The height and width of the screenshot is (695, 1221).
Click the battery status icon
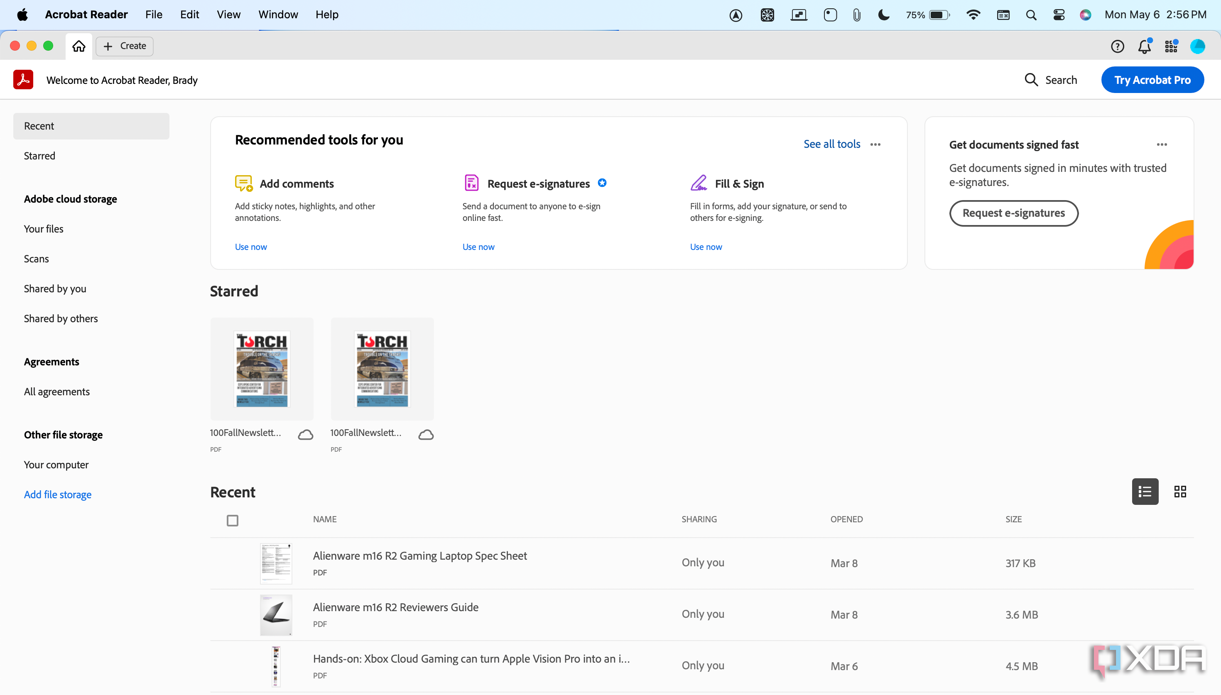pos(939,15)
